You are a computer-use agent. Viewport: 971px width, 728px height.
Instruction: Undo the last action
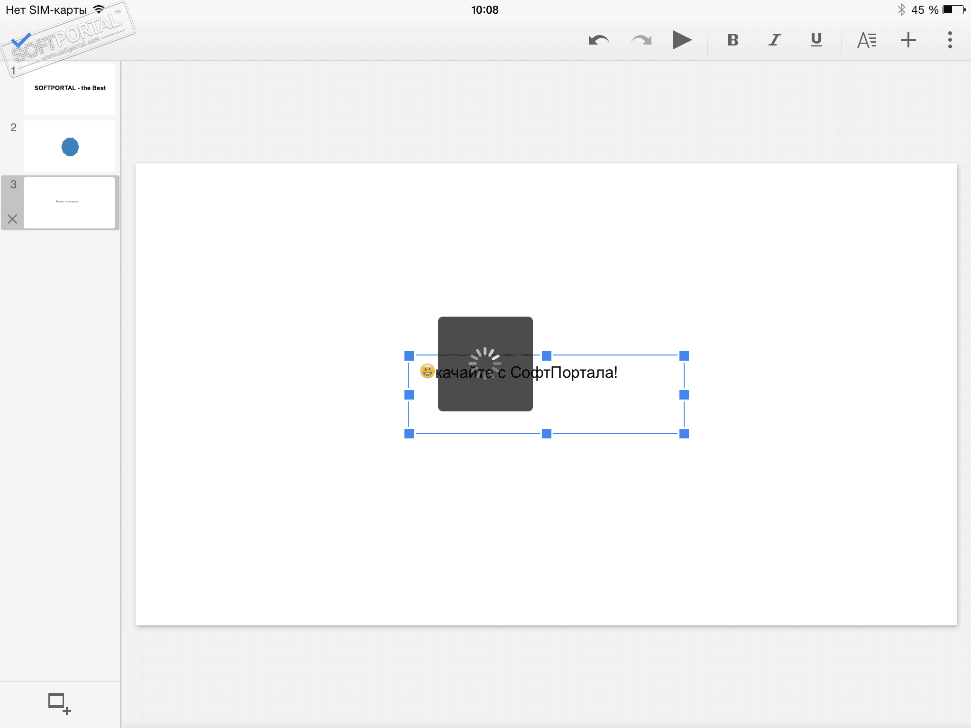point(598,40)
